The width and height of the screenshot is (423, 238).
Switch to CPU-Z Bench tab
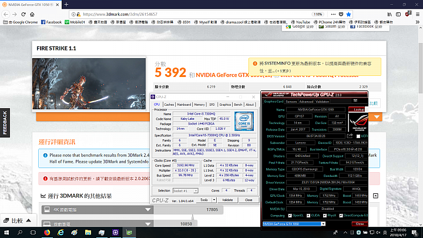pos(238,105)
